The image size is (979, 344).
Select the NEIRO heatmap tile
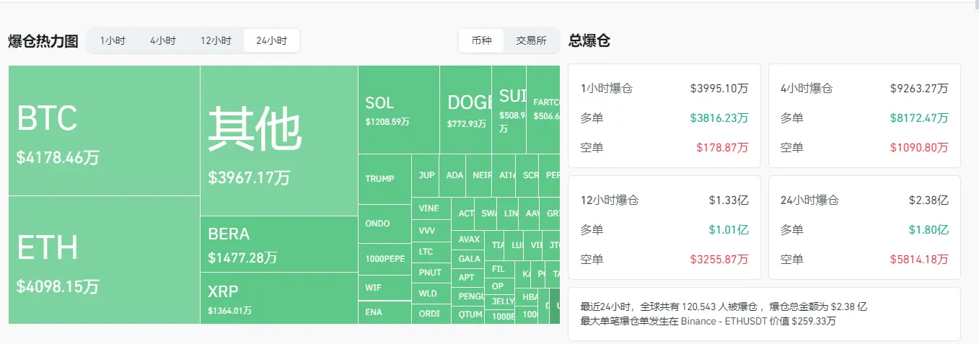tap(480, 175)
